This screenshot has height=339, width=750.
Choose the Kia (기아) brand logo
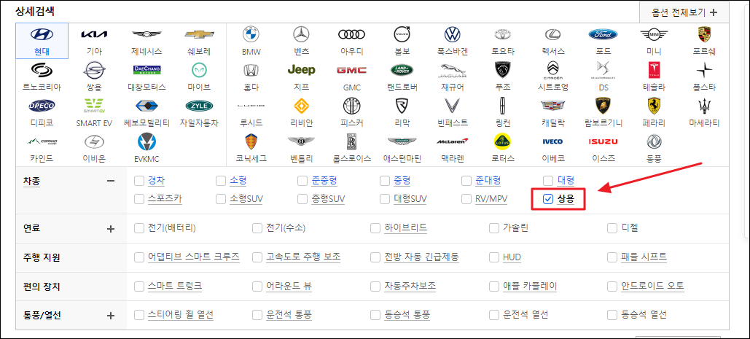[x=94, y=34]
